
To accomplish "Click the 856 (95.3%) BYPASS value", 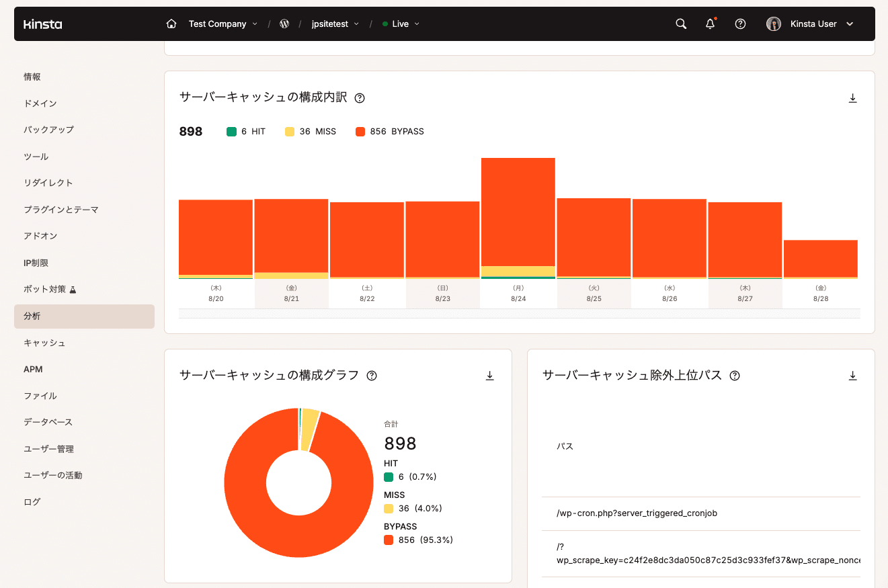I will [x=426, y=540].
